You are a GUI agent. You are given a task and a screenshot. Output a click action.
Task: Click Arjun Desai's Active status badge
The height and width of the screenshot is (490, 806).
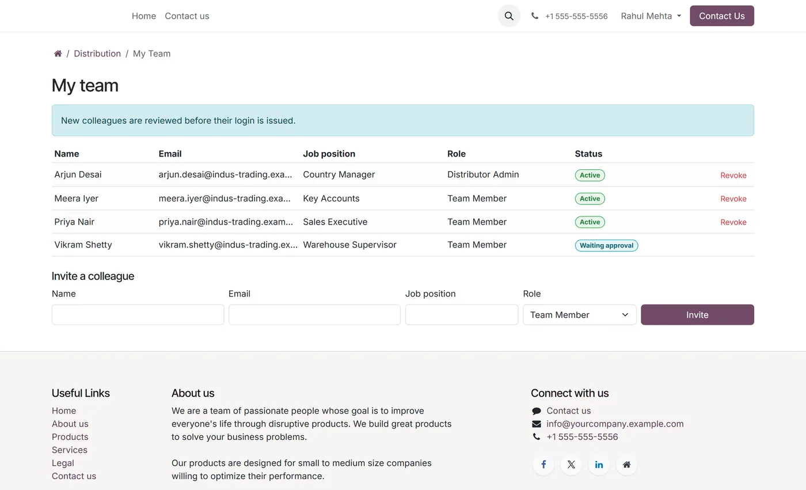pyautogui.click(x=590, y=175)
